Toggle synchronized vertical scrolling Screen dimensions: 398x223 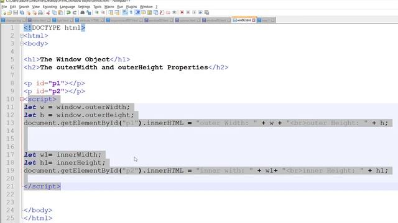pos(111,12)
